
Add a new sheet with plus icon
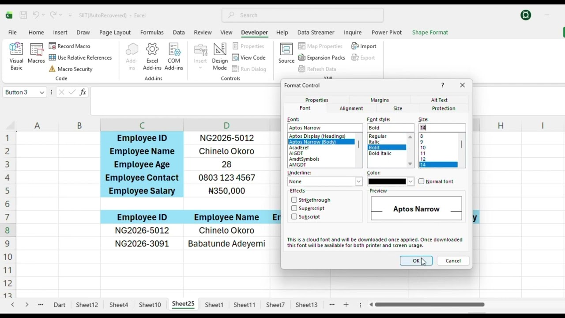click(x=346, y=305)
